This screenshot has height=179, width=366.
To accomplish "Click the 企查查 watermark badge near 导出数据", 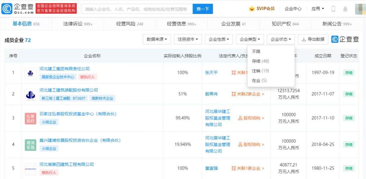I will click(x=345, y=39).
